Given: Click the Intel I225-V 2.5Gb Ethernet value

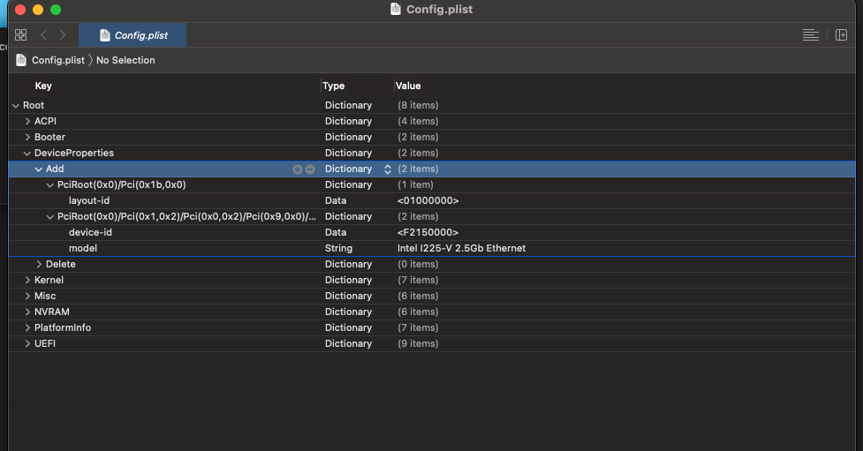Looking at the screenshot, I should 461,249.
